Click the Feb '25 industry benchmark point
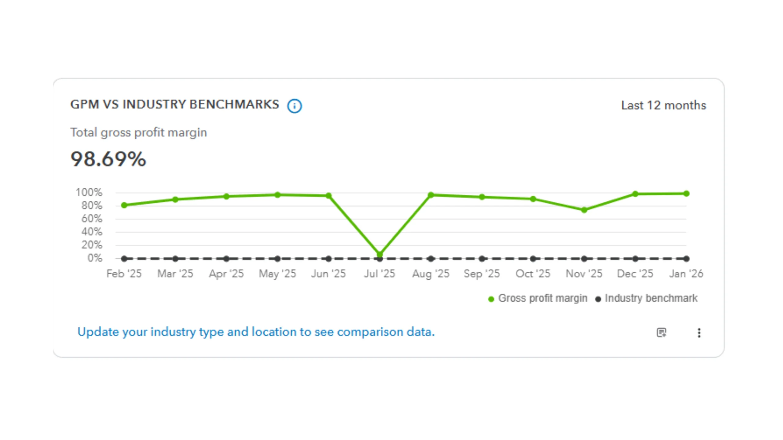Screen dimensions: 783x440 (124, 259)
